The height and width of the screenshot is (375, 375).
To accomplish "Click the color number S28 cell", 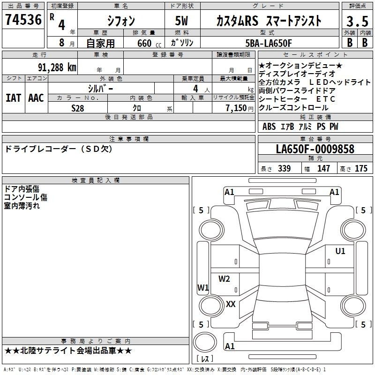I will click(x=78, y=108).
